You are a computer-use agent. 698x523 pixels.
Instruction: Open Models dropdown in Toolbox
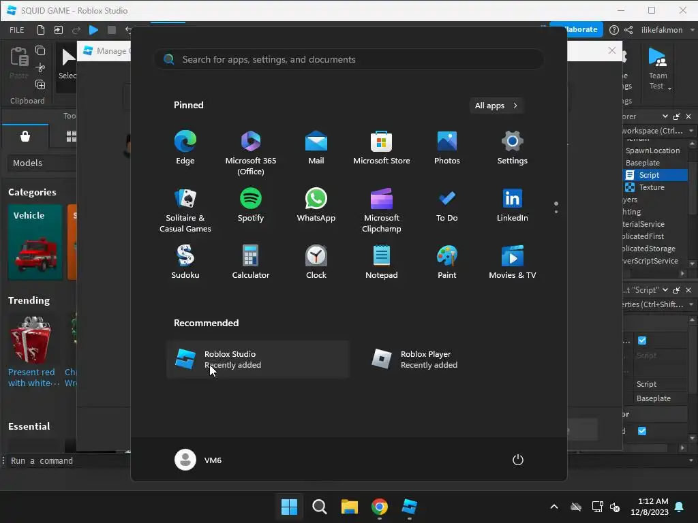42,163
